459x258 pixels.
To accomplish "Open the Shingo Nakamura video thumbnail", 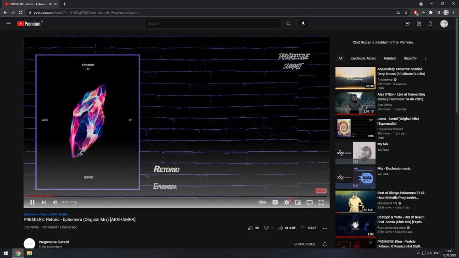I will tap(355, 202).
